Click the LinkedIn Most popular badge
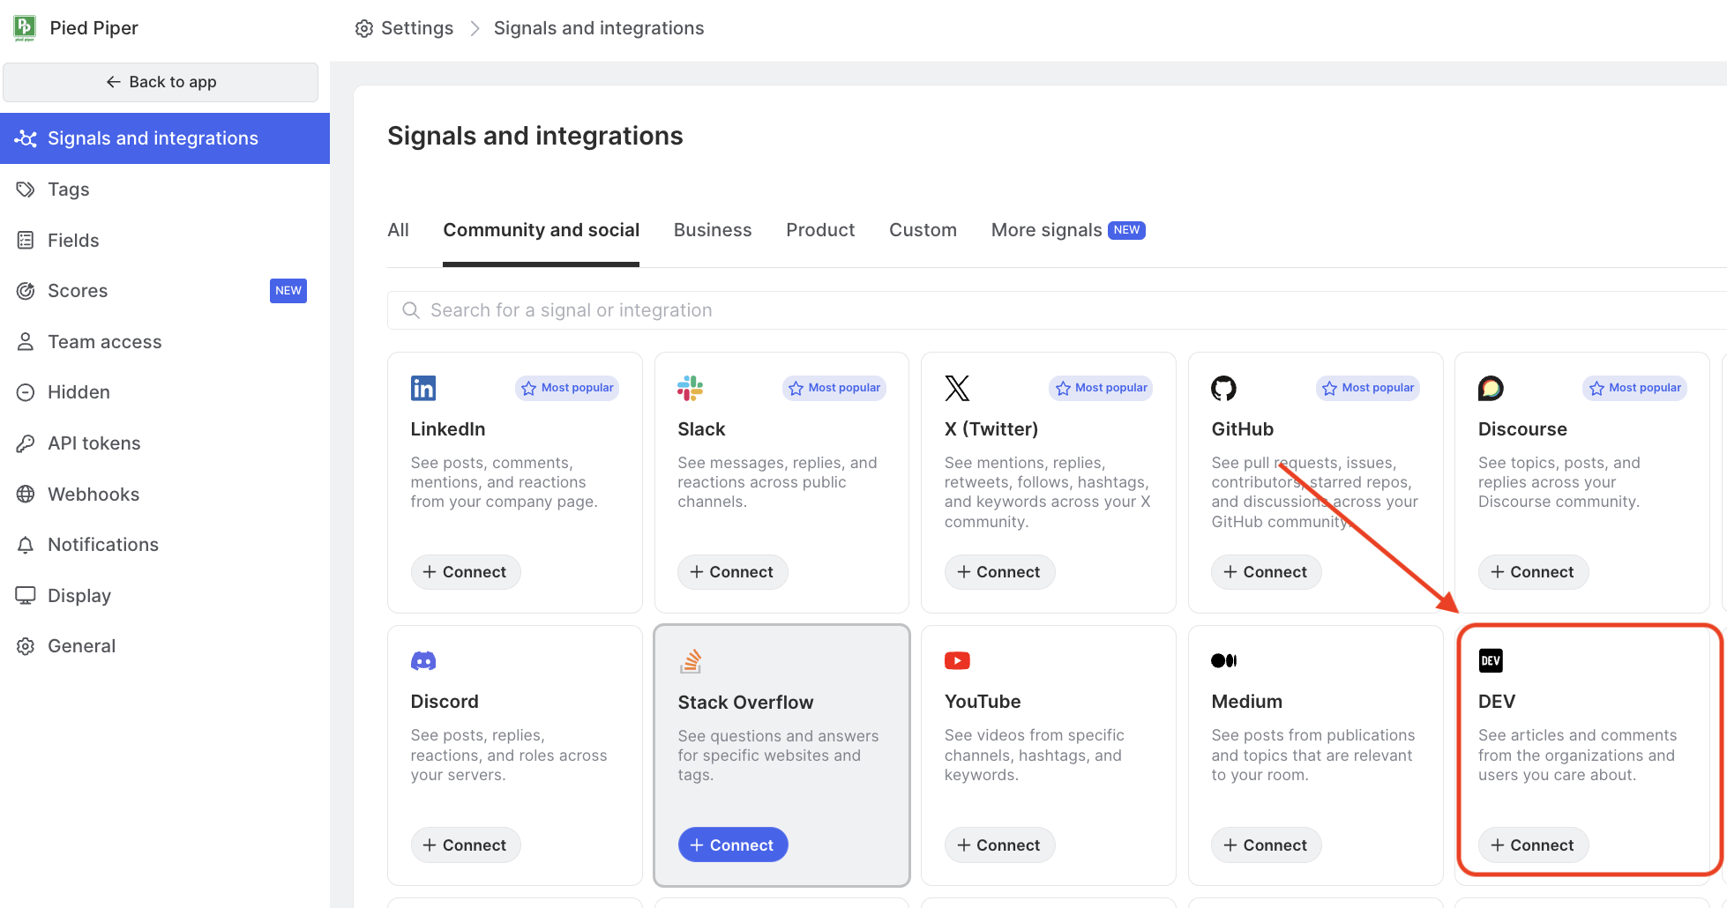 567,388
